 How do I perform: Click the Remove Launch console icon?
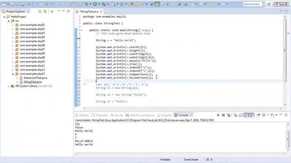(x=223, y=115)
